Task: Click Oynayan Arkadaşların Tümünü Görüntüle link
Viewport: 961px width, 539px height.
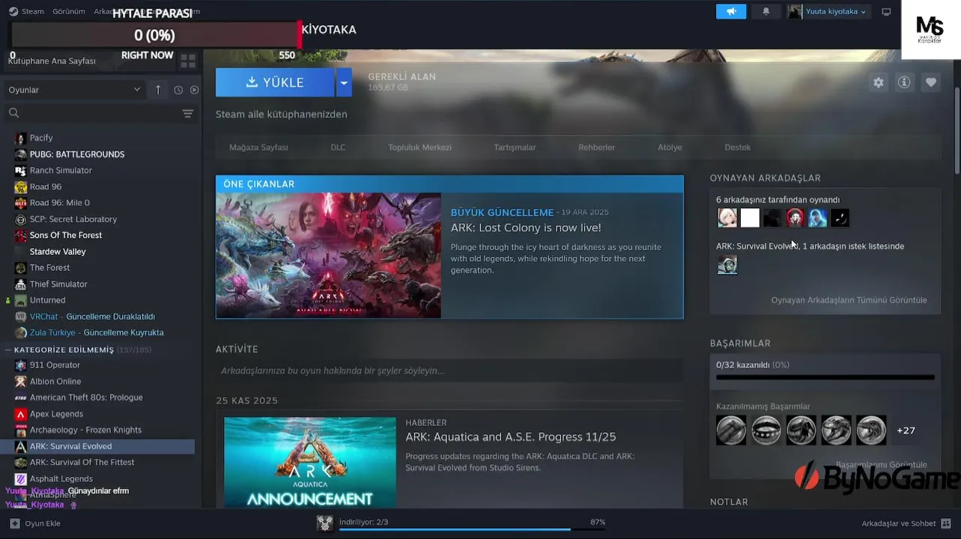Action: pyautogui.click(x=849, y=300)
